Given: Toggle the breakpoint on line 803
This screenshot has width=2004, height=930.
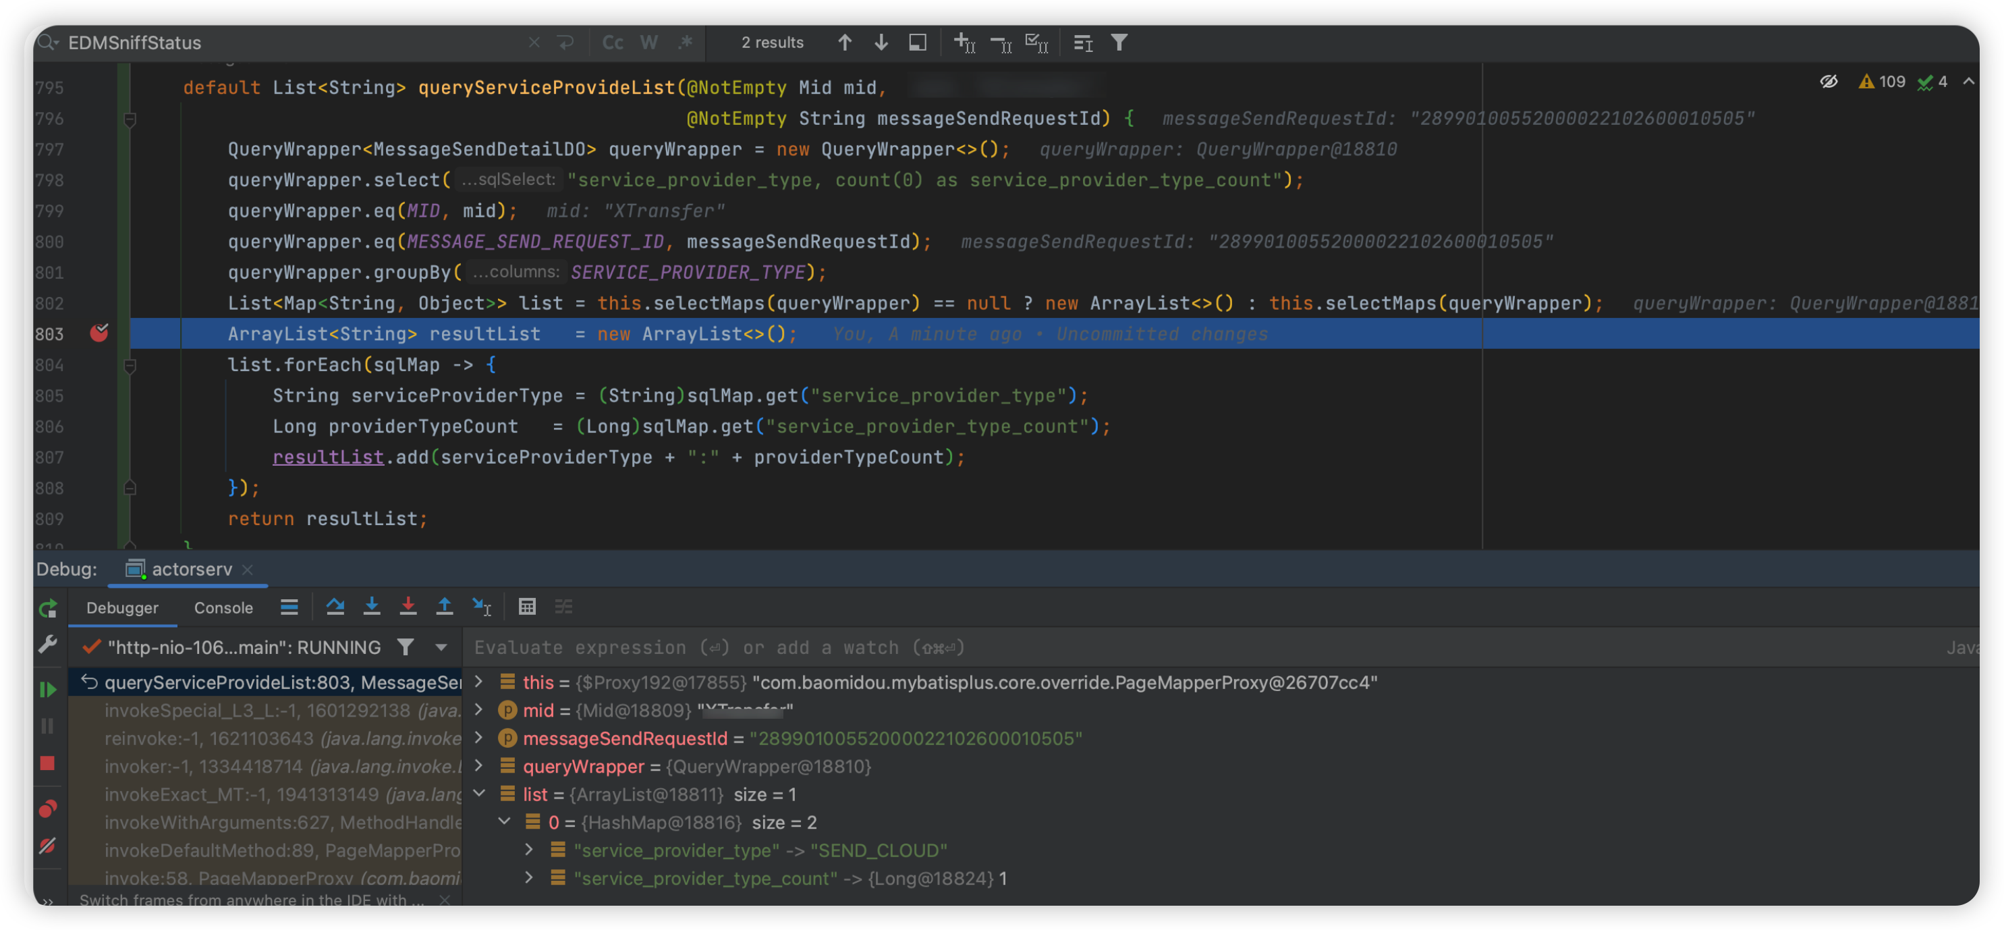Looking at the screenshot, I should pyautogui.click(x=99, y=334).
